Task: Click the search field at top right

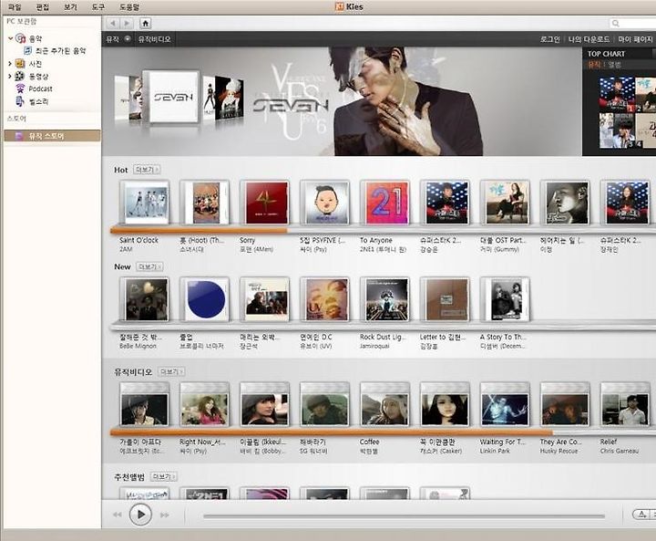Action: click(x=632, y=24)
